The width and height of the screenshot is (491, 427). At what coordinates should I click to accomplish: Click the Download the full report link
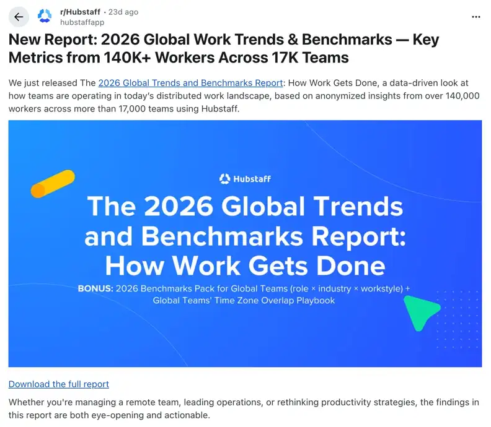(x=59, y=384)
